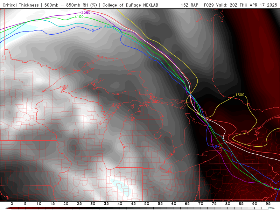This screenshot has width=280, height=210.
Task: Click the '15Z RAP' model run label
Action: tap(189, 5)
